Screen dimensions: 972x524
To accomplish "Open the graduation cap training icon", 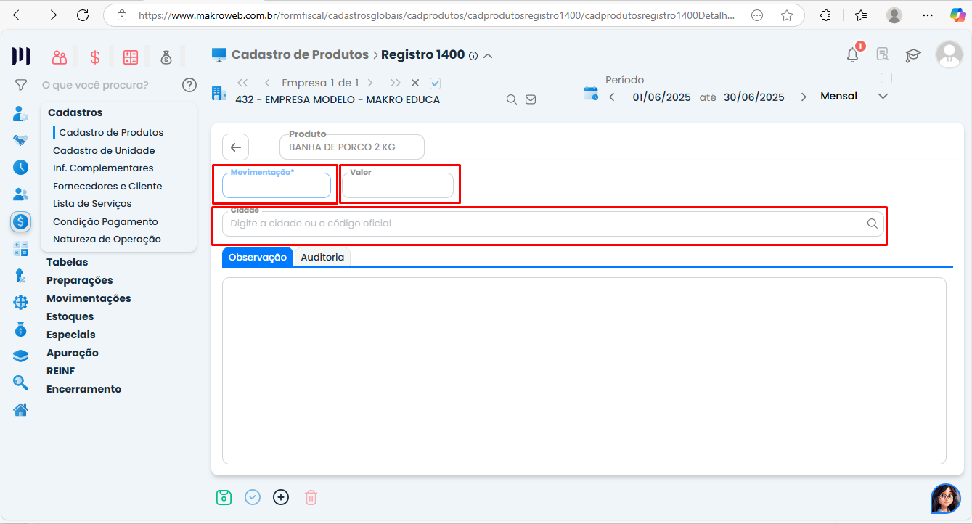I will 913,55.
